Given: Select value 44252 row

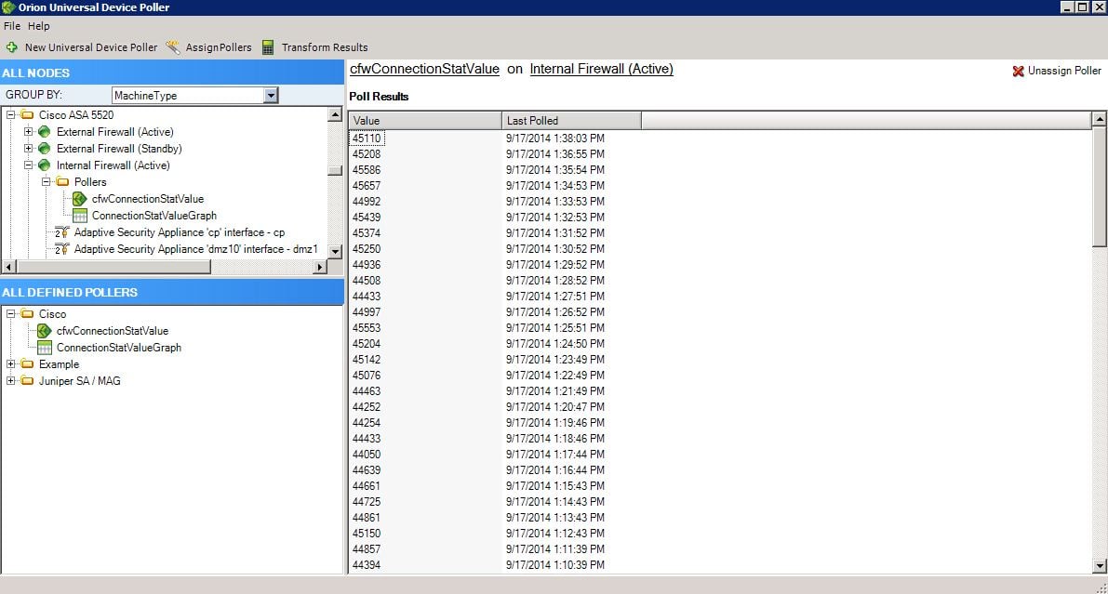Looking at the screenshot, I should pyautogui.click(x=367, y=407).
